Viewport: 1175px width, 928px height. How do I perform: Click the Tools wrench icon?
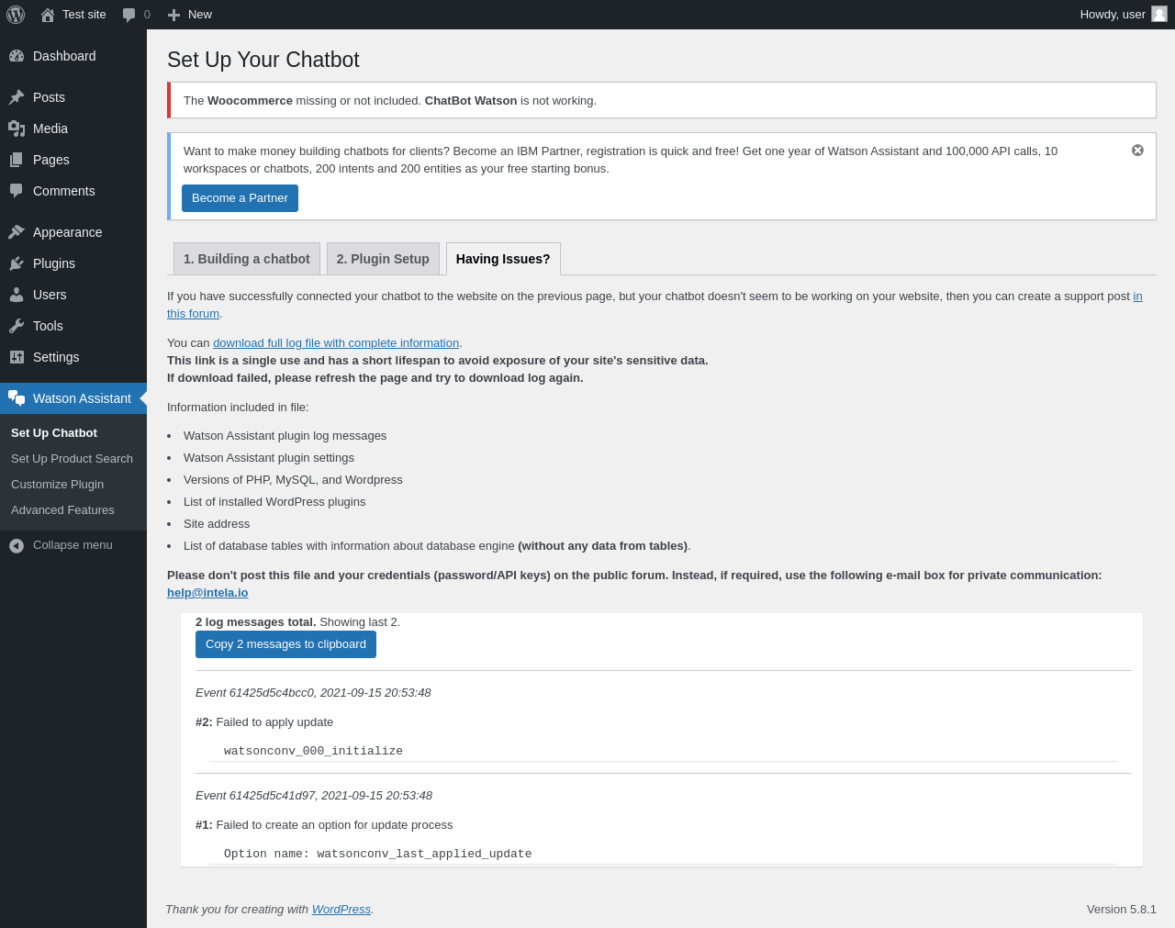[17, 326]
